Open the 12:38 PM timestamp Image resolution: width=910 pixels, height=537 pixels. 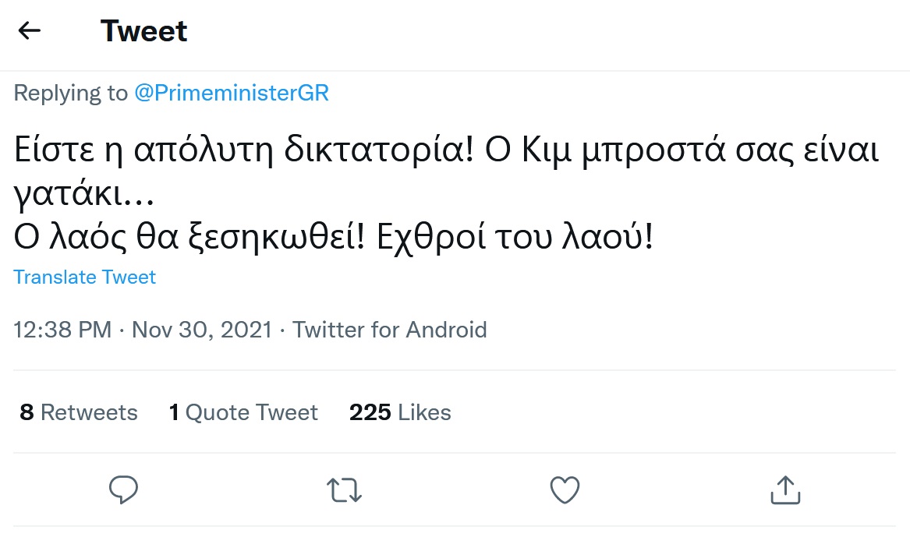[x=63, y=330]
